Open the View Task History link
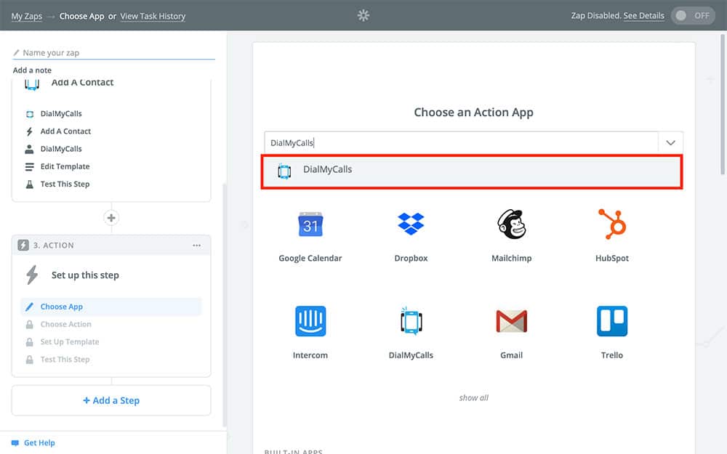The width and height of the screenshot is (727, 454). point(153,16)
